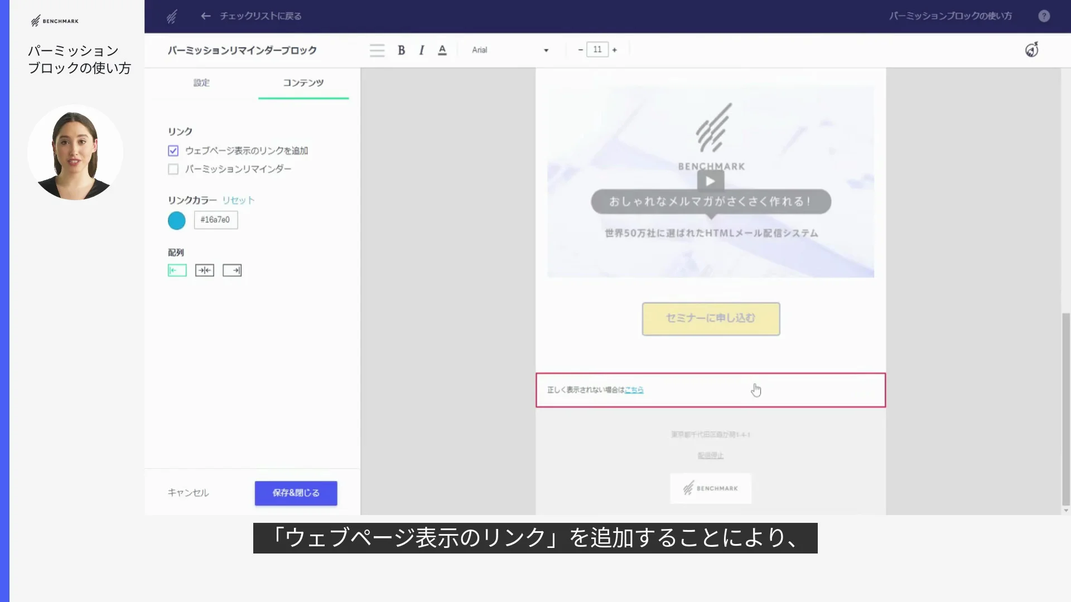Align content to the center
Screen dimensions: 1071x602
pyautogui.click(x=205, y=270)
